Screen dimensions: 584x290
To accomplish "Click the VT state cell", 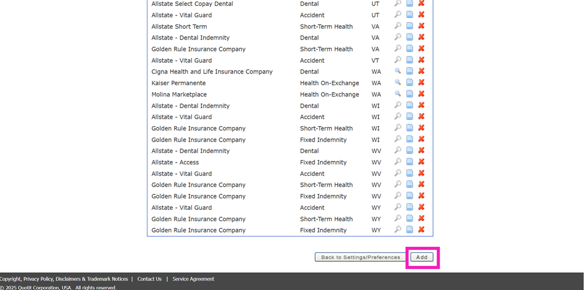I will (x=375, y=60).
